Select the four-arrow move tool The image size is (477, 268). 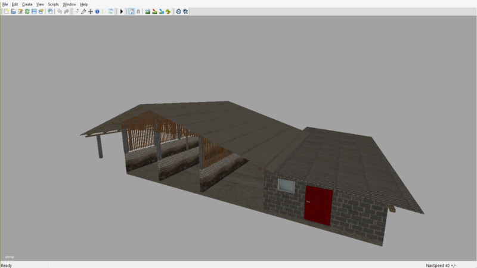pyautogui.click(x=90, y=11)
